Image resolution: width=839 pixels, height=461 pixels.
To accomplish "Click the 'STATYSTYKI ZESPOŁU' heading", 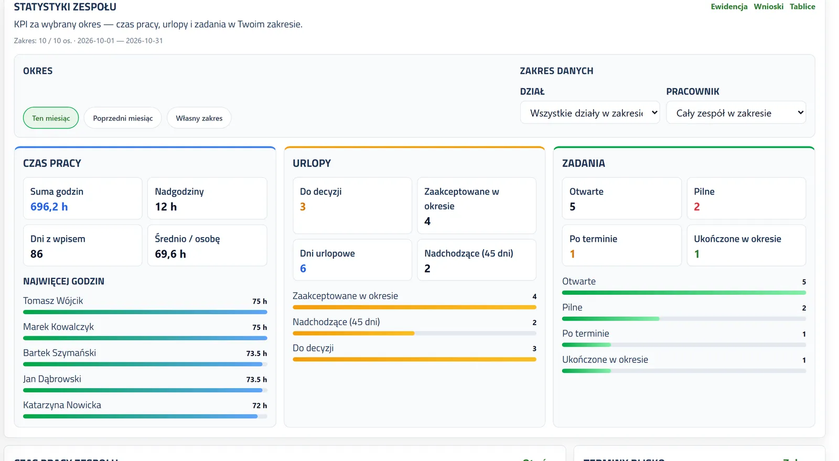I will click(65, 7).
